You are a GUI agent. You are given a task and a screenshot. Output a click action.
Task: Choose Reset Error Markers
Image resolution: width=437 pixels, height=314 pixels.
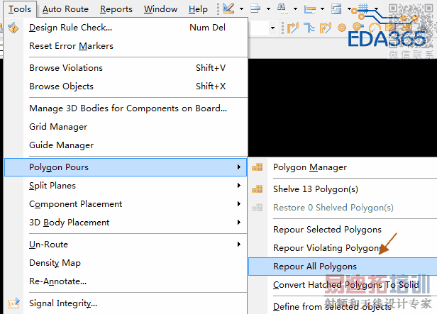coord(126,45)
